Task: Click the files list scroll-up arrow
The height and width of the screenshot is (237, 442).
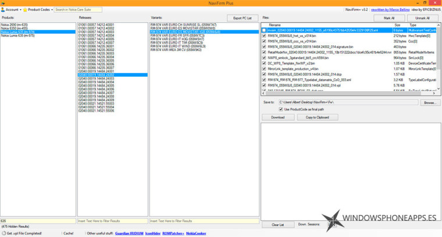Action: click(439, 26)
